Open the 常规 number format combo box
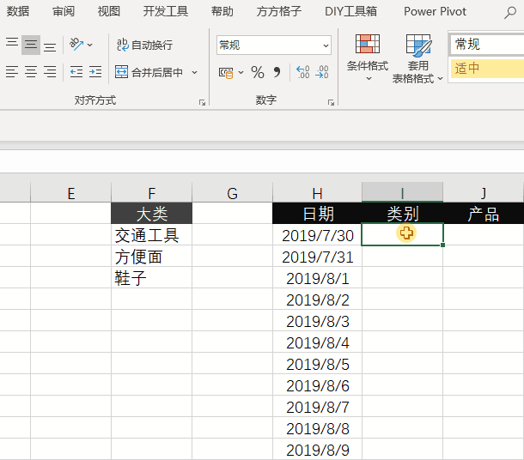The image size is (524, 460). tap(274, 45)
